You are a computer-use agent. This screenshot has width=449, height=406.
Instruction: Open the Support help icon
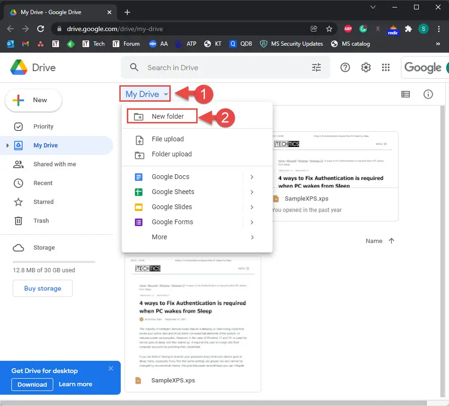pyautogui.click(x=345, y=67)
